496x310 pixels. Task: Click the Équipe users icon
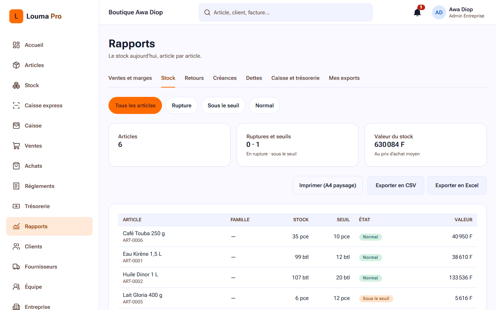16,287
